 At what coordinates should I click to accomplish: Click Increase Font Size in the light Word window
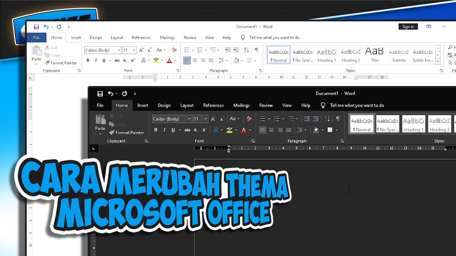[141, 50]
